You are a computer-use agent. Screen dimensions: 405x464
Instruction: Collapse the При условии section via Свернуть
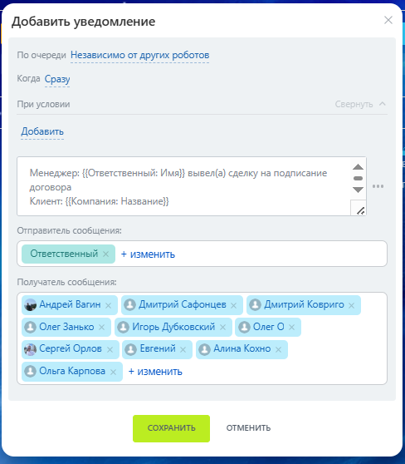pos(360,104)
